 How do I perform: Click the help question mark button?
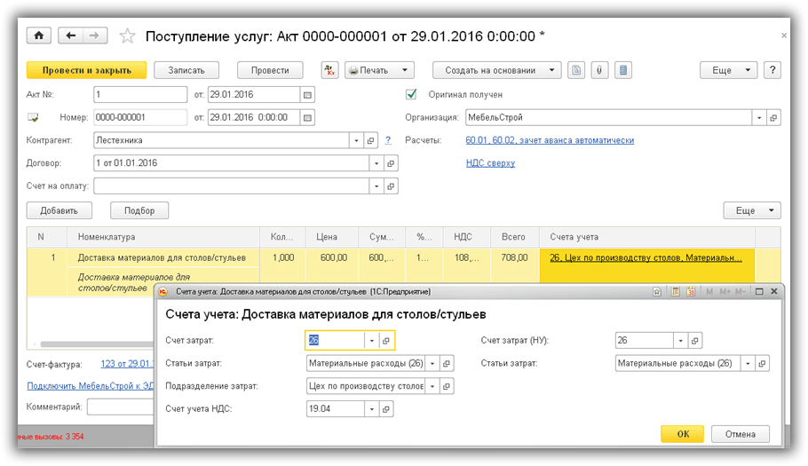point(772,70)
